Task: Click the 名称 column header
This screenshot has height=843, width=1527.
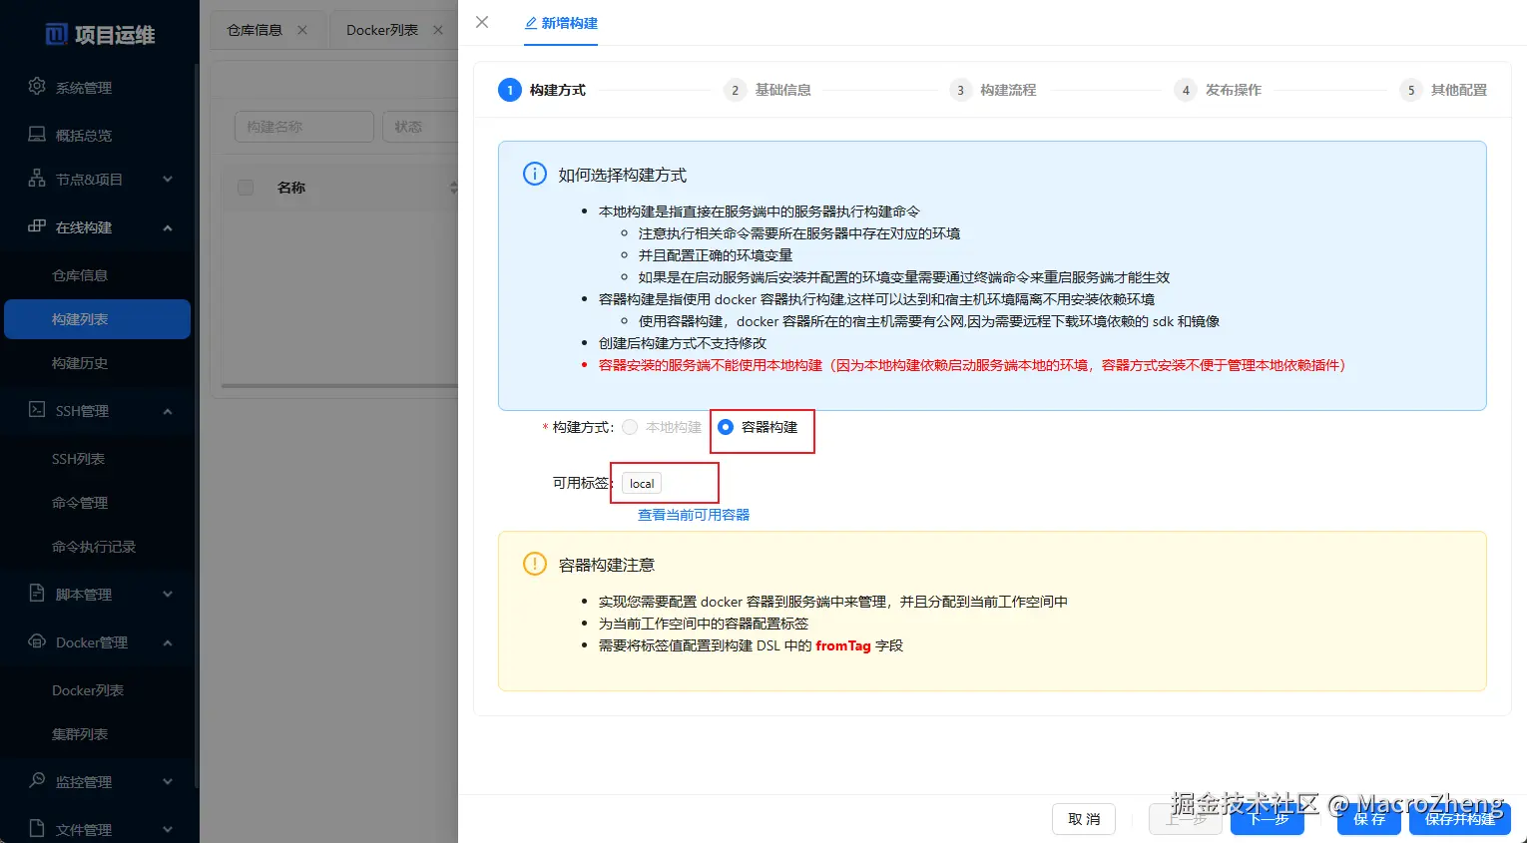Action: coord(291,188)
